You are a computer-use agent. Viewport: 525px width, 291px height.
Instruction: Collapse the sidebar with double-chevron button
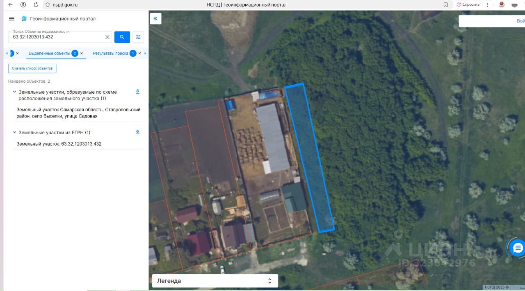click(155, 19)
